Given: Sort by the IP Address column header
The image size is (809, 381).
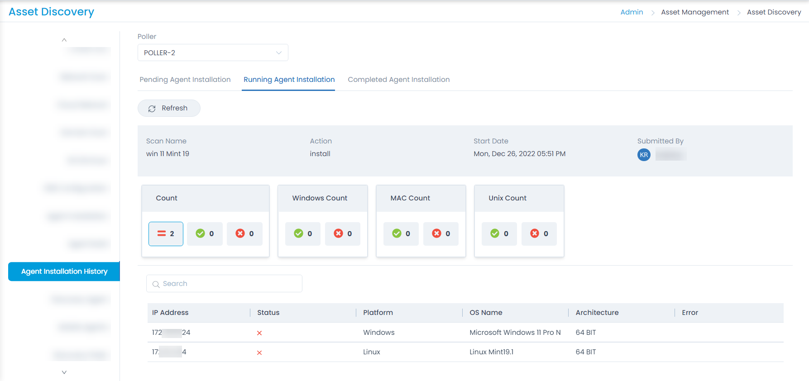Looking at the screenshot, I should (x=170, y=313).
